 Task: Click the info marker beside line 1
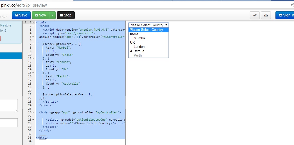tap(25, 23)
